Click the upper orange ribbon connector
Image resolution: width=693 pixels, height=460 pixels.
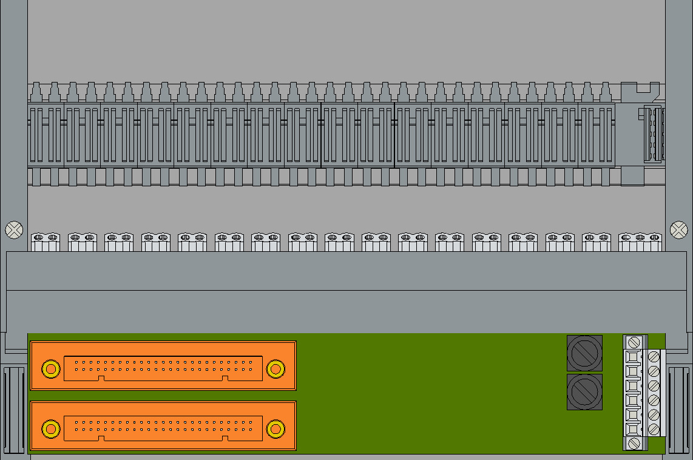point(163,365)
